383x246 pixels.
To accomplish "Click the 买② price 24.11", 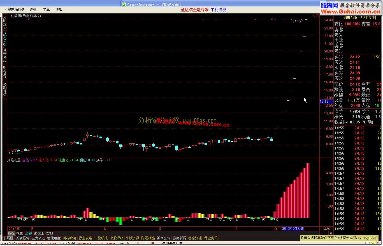I will click(x=355, y=62).
